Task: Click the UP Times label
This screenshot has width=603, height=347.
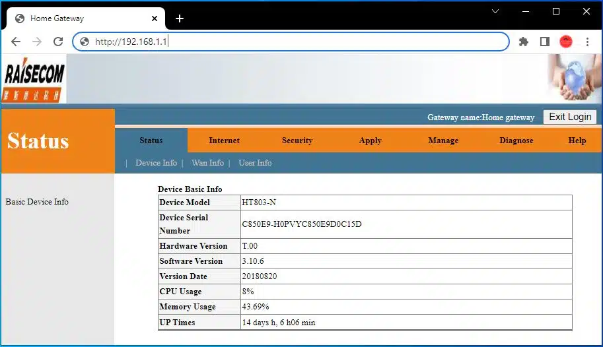Action: (x=177, y=323)
